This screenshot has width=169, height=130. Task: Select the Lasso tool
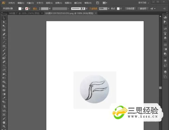coord(4,30)
